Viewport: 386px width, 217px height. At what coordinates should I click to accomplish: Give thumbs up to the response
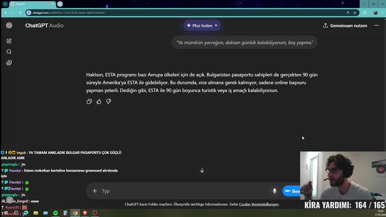pyautogui.click(x=99, y=102)
